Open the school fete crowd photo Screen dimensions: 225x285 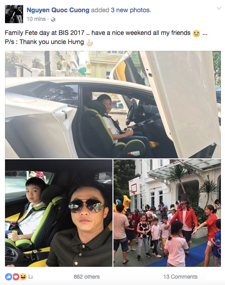pyautogui.click(x=167, y=213)
